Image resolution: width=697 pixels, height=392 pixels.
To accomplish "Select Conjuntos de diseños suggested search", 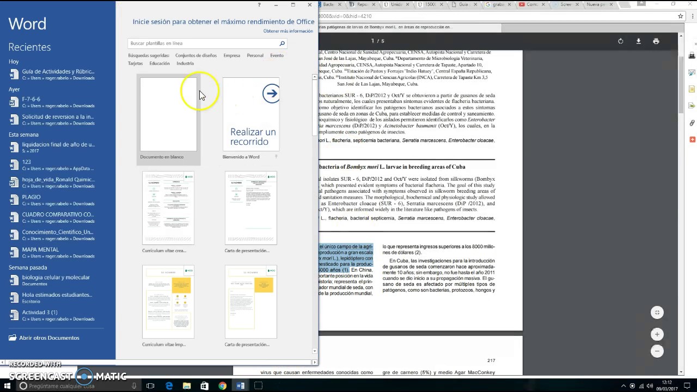I will [196, 56].
